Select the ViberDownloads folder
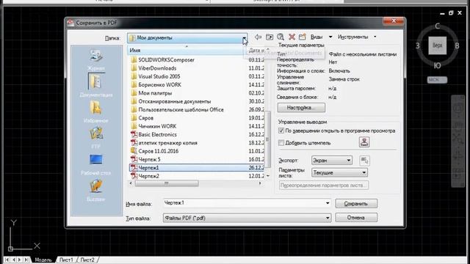This screenshot has height=264, width=470. 157,68
